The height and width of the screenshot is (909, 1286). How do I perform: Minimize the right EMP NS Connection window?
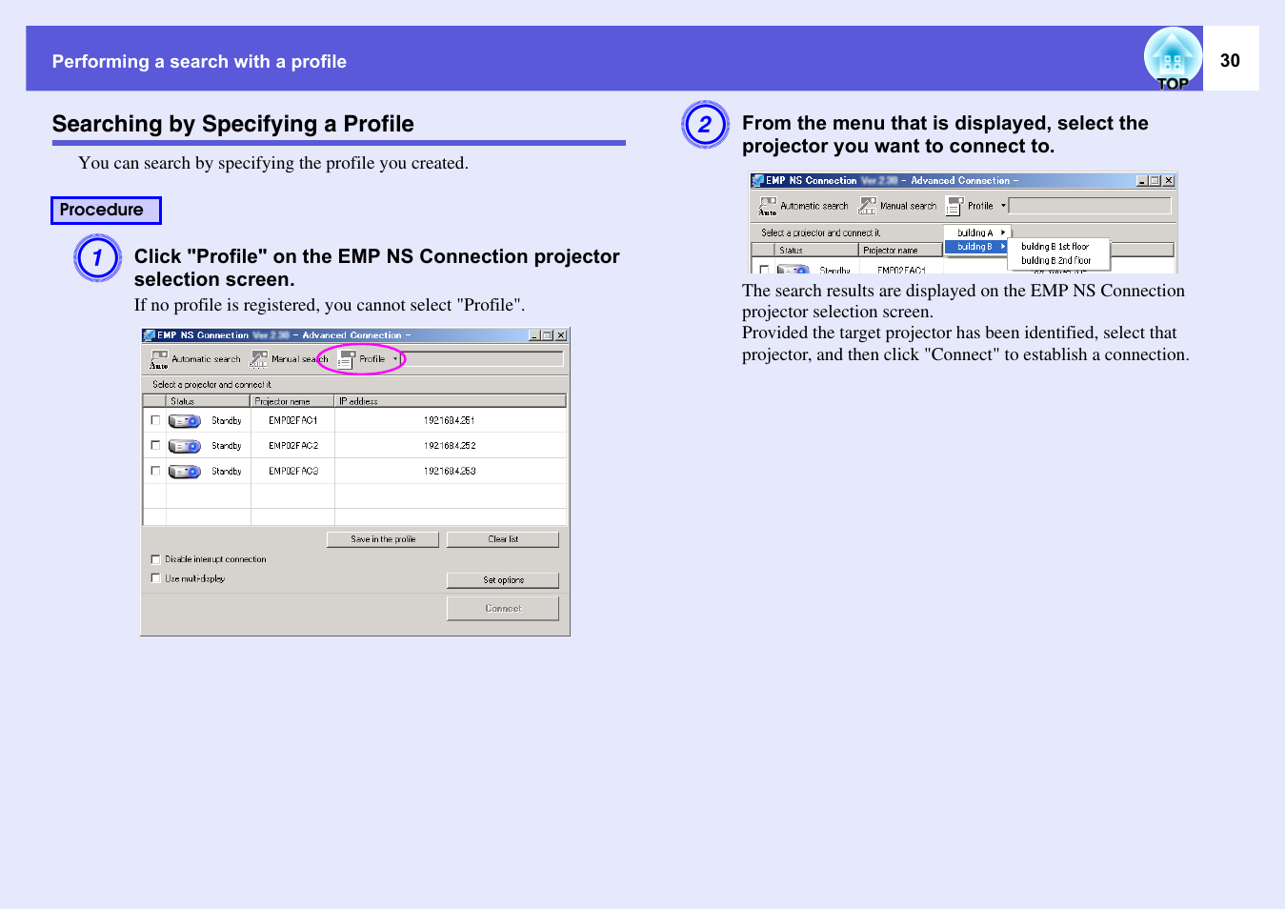pos(1142,181)
